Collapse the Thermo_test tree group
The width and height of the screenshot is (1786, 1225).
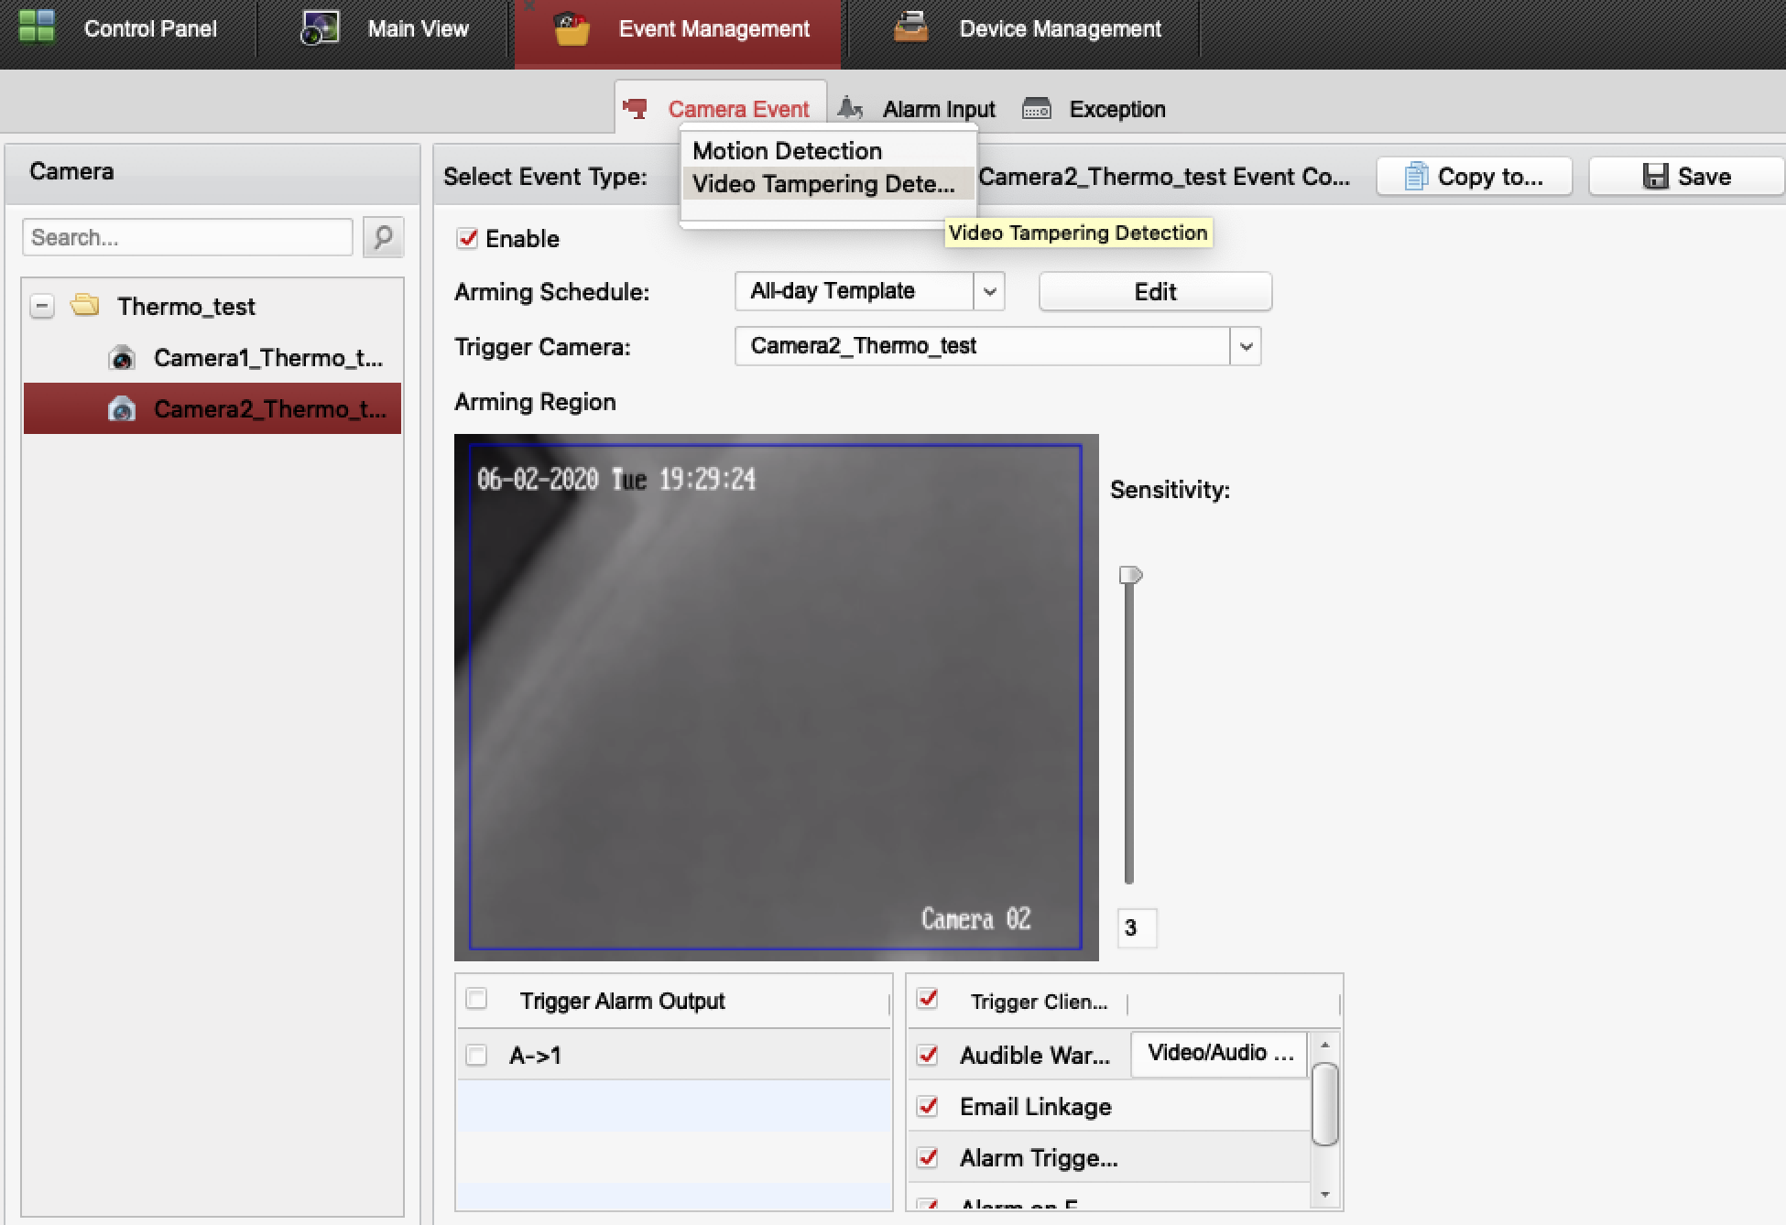[42, 306]
